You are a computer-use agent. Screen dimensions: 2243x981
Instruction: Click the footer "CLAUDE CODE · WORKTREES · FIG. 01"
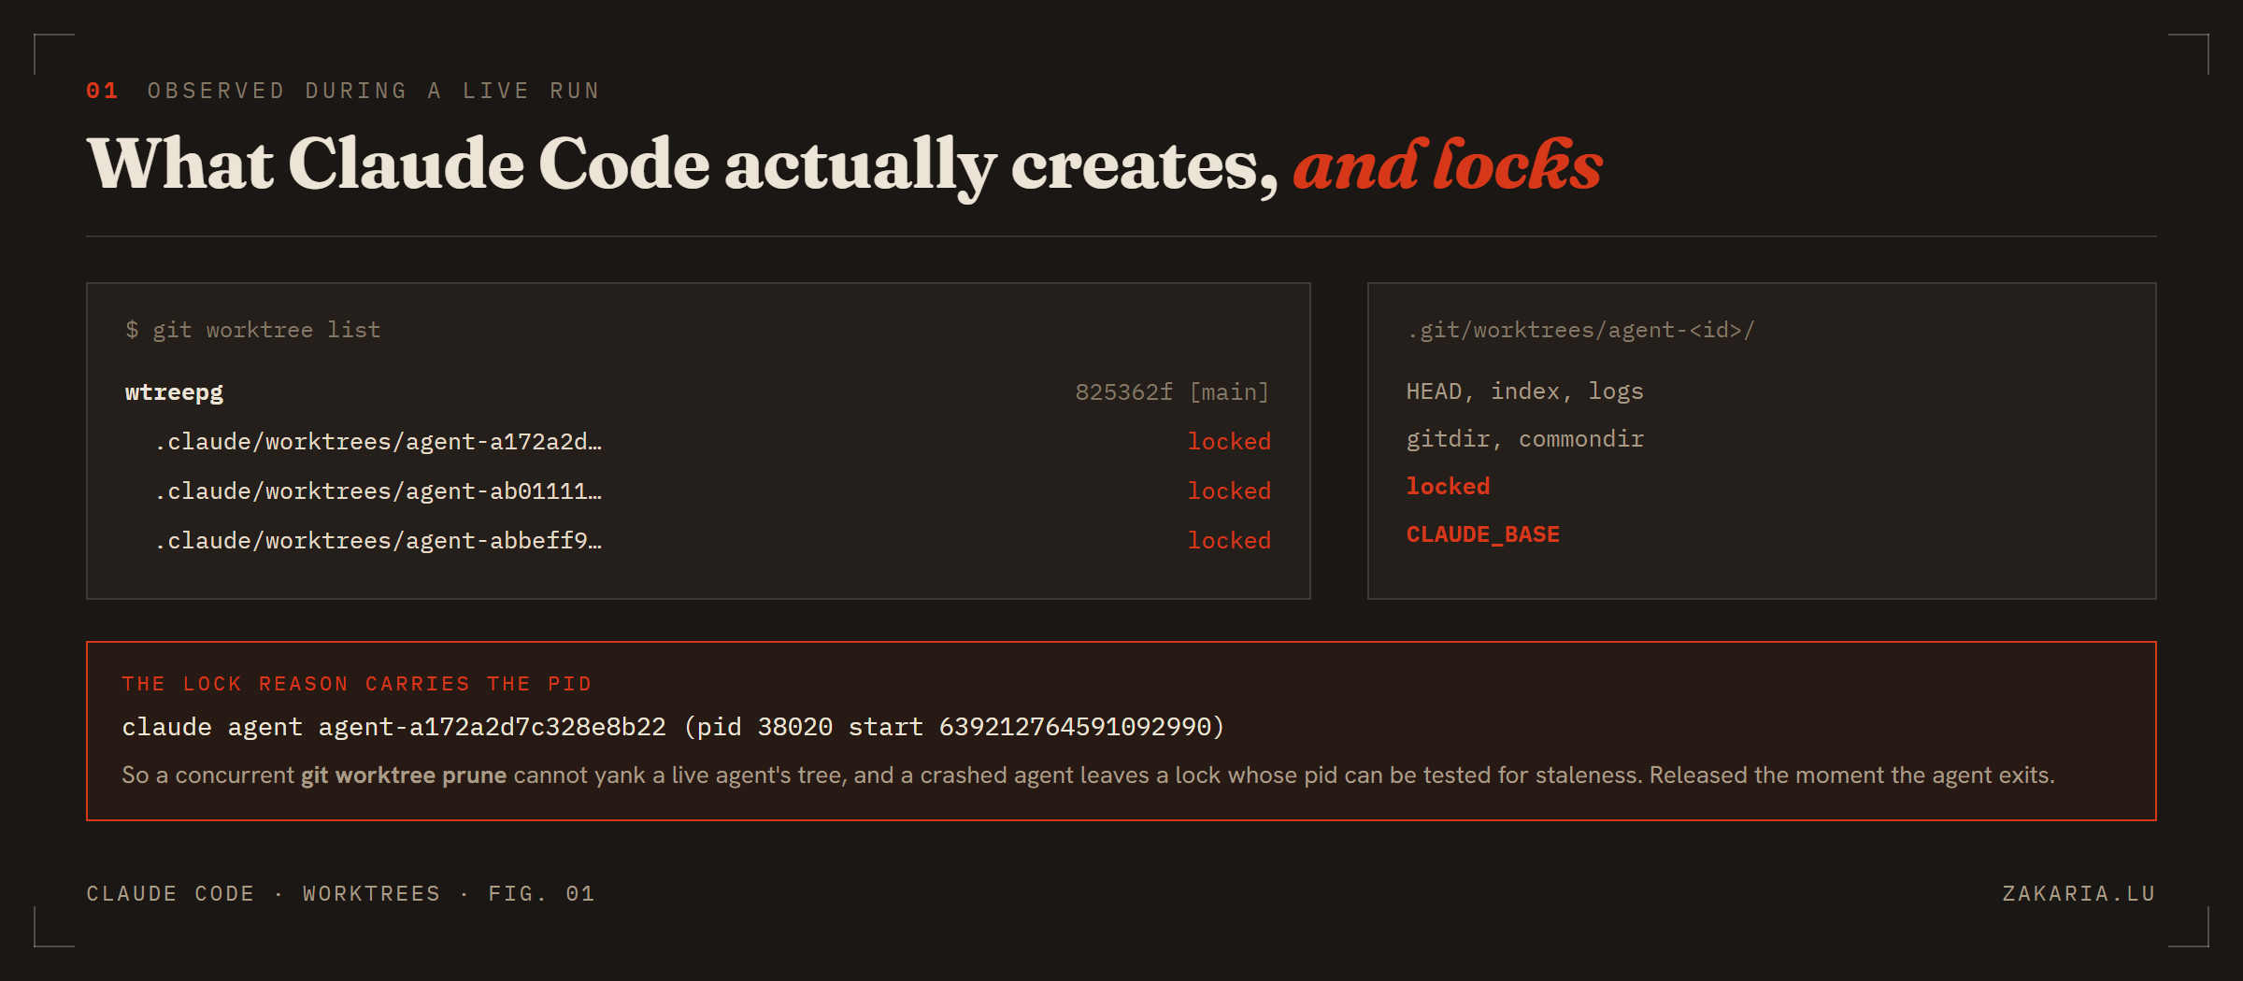tap(340, 894)
